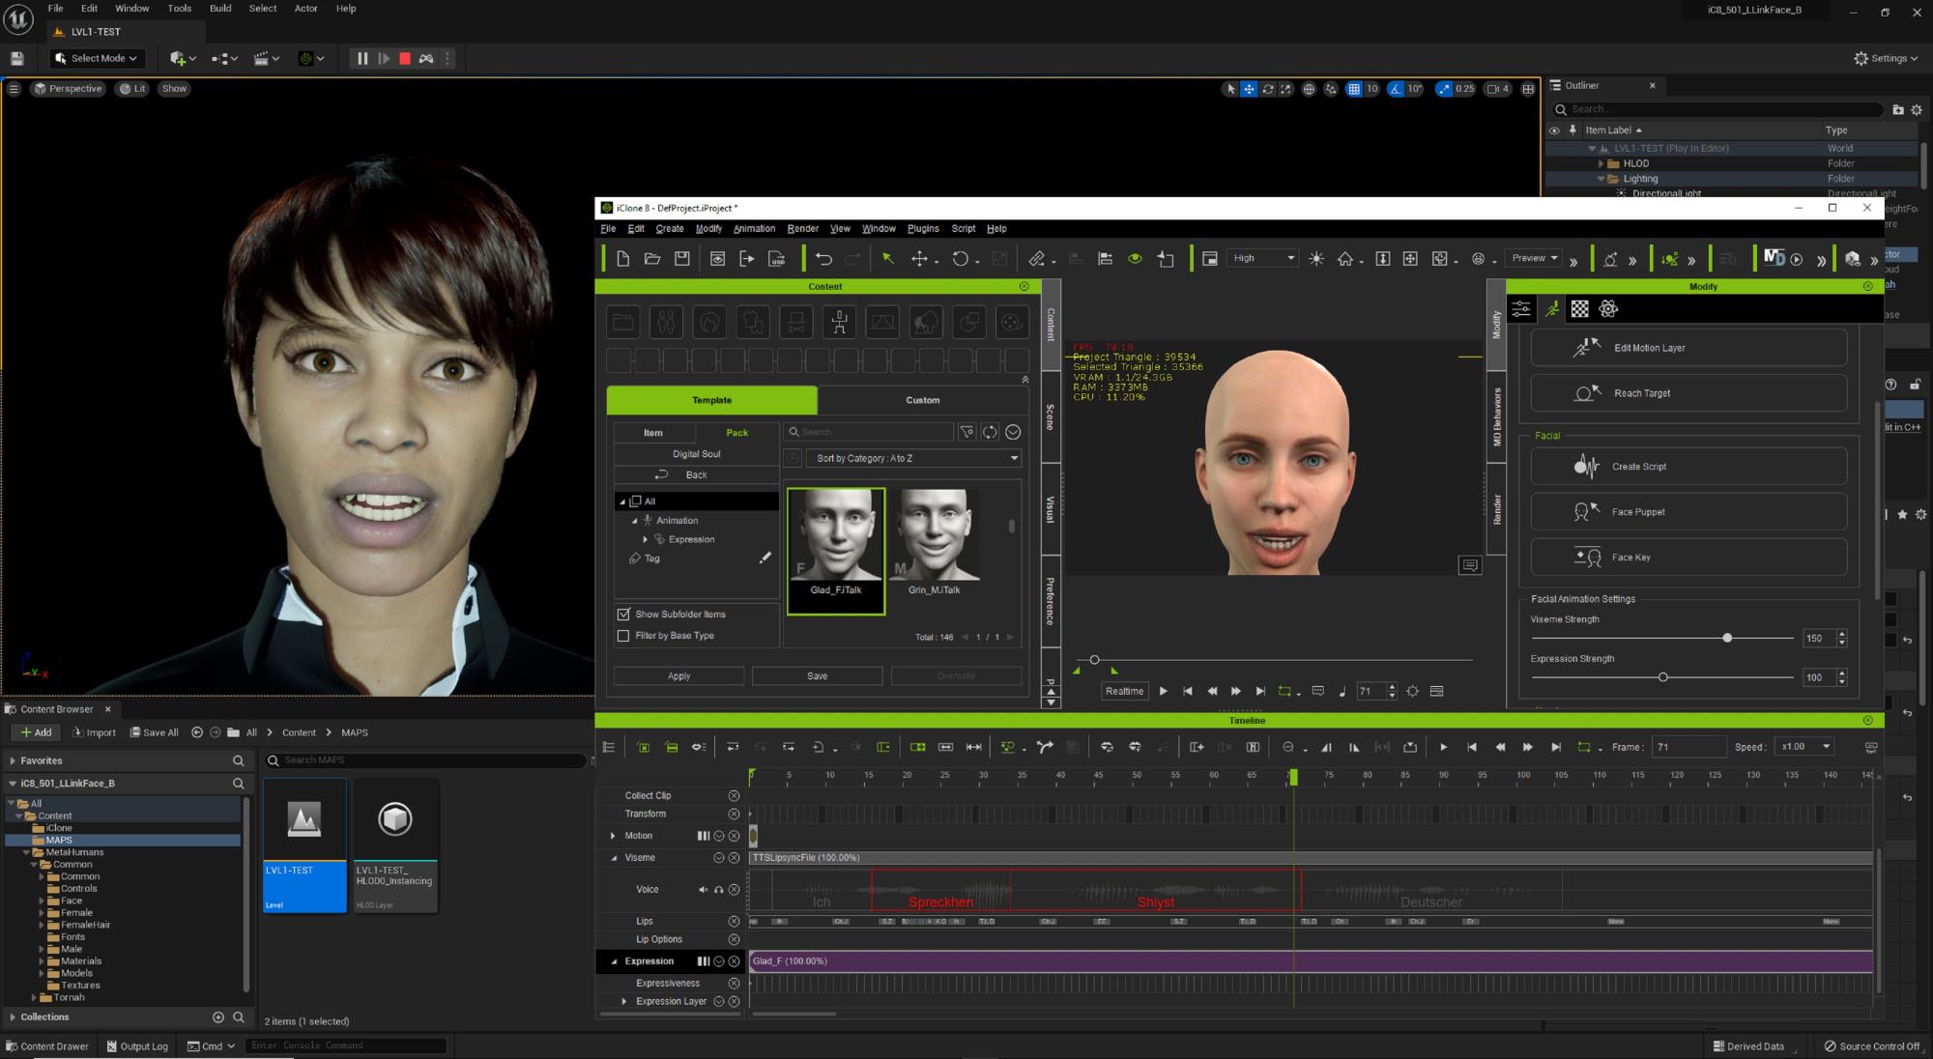Open the Preview mode dropdown
Viewport: 1933px width, 1059px height.
click(1535, 258)
